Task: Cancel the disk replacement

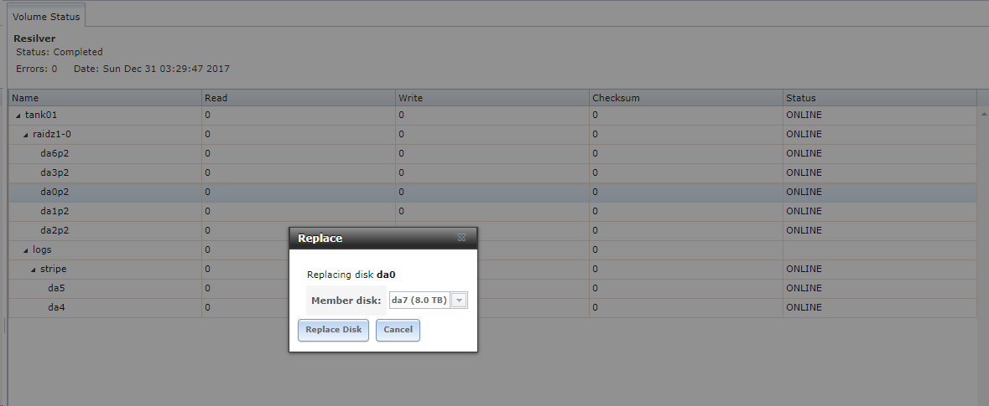Action: point(398,330)
